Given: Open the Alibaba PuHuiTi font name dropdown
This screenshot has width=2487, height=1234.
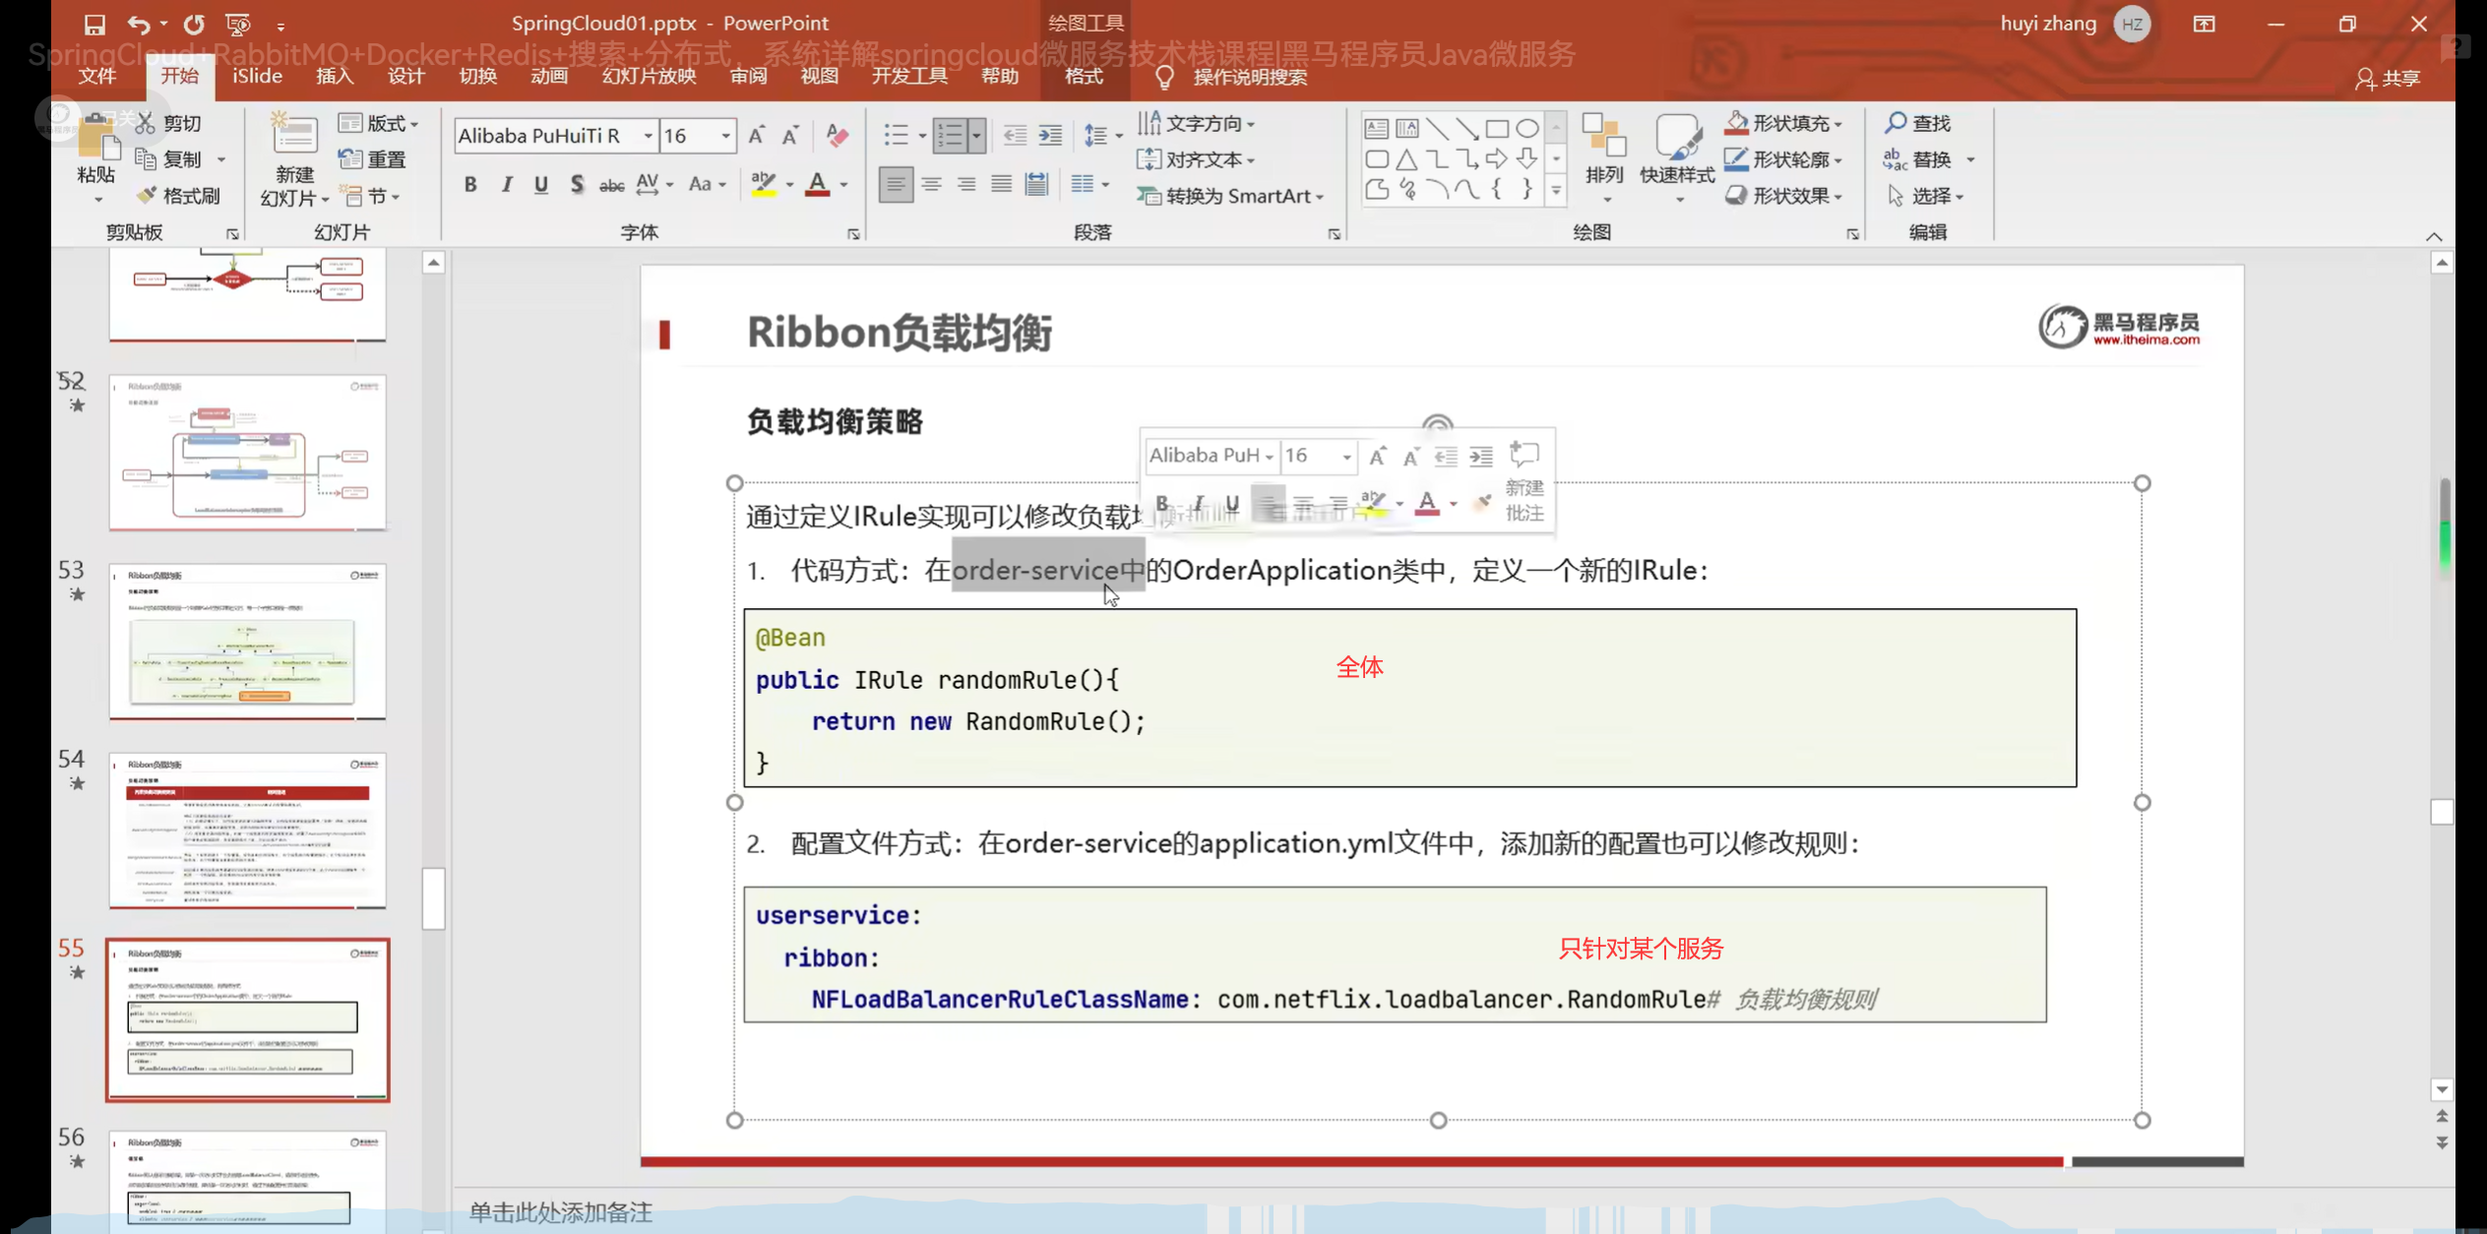Looking at the screenshot, I should (648, 136).
